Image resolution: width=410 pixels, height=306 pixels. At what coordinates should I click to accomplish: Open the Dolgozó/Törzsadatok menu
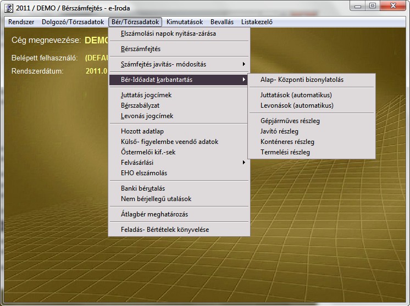point(73,22)
